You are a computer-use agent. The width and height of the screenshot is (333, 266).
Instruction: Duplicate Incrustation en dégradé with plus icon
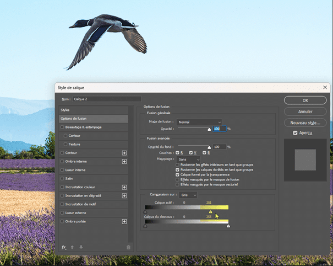(x=124, y=196)
